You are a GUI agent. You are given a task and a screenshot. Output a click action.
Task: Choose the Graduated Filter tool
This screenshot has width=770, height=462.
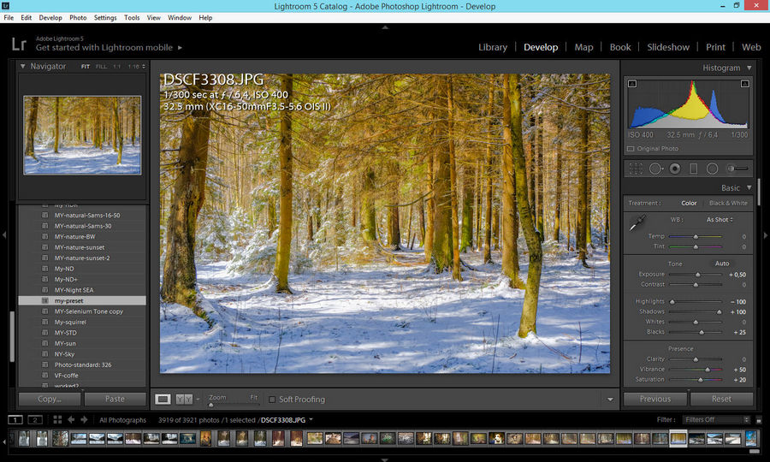(x=694, y=169)
